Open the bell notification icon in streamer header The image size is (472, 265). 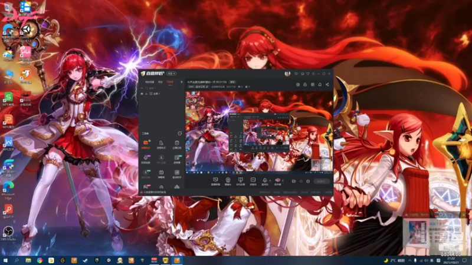click(320, 84)
